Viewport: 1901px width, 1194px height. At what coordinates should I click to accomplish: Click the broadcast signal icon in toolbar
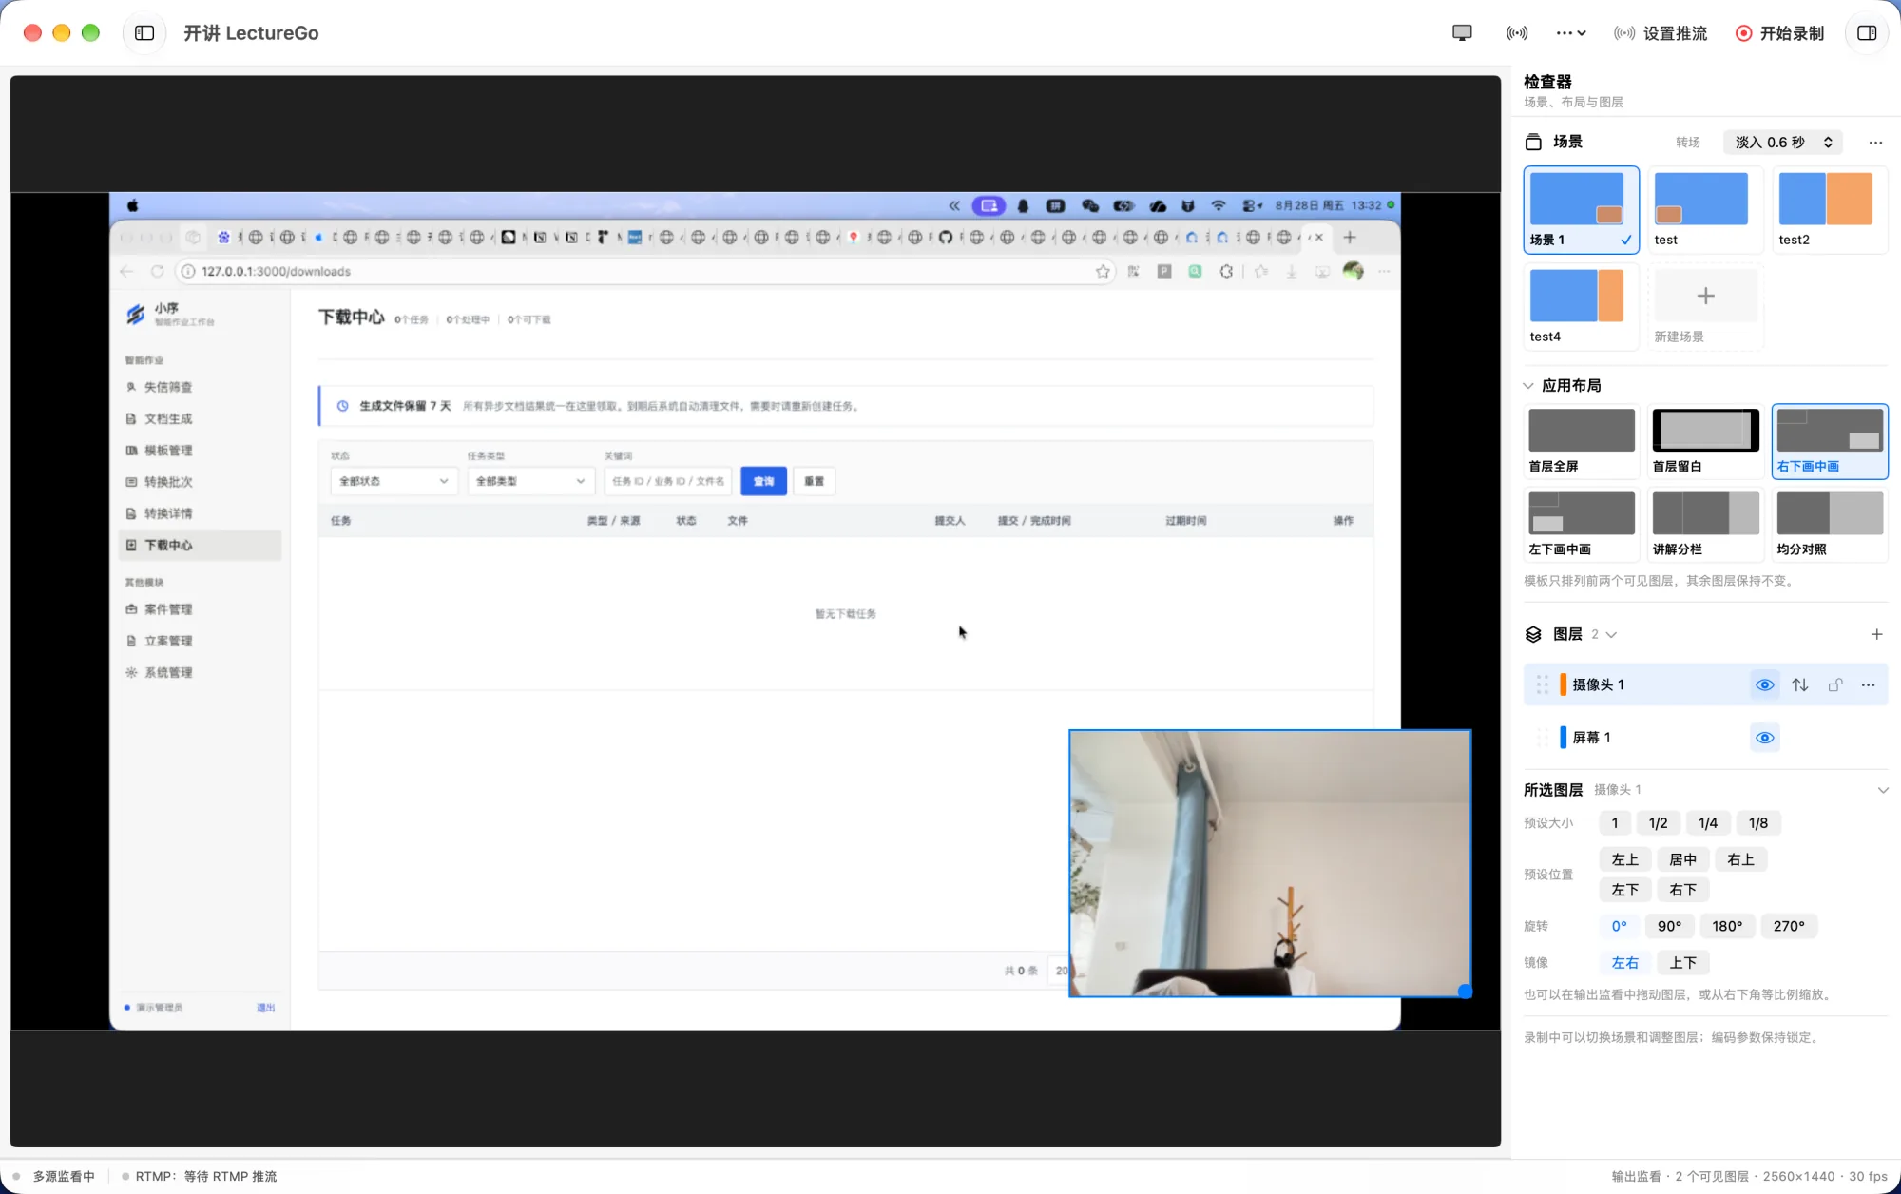tap(1517, 33)
